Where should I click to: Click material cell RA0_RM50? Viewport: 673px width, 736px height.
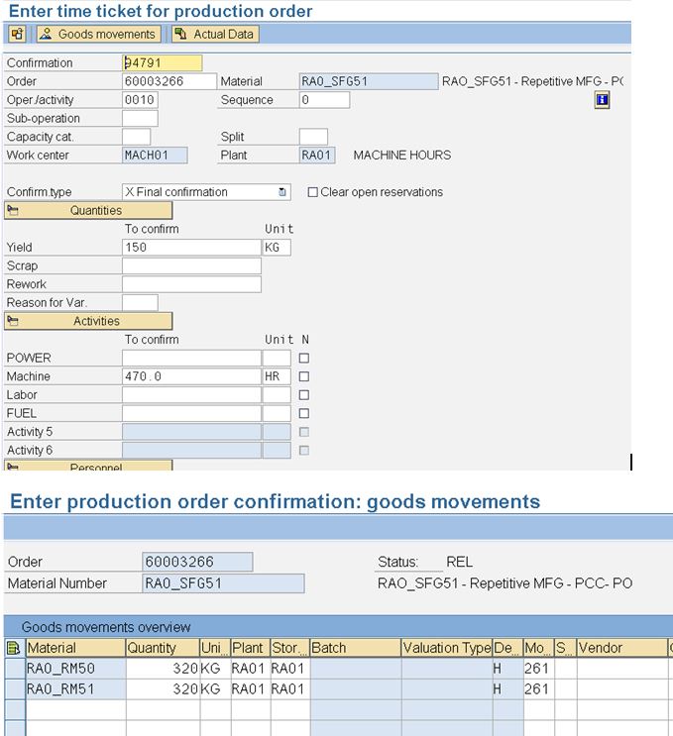[x=75, y=669]
